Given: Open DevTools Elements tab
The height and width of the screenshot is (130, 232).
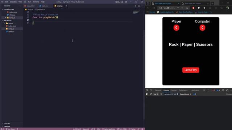Looking at the screenshot, I should click(x=158, y=90).
